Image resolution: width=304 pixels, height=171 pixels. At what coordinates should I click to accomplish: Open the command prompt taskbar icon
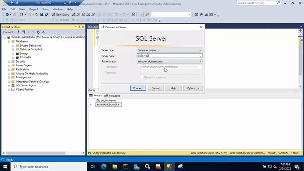125,167
